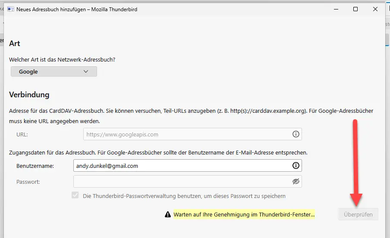Image resolution: width=390 pixels, height=238 pixels.
Task: Click the 'Benutzername:' label
Action: (35, 166)
